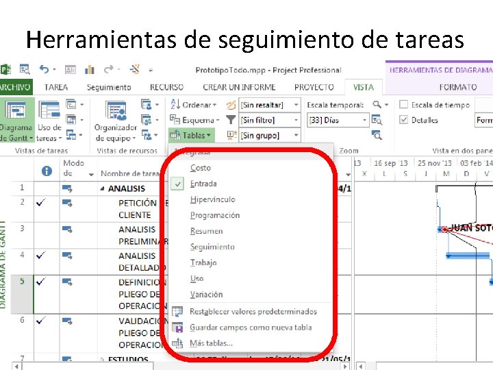
Task: Click the Nombre de tarea column header
Action: [x=130, y=173]
